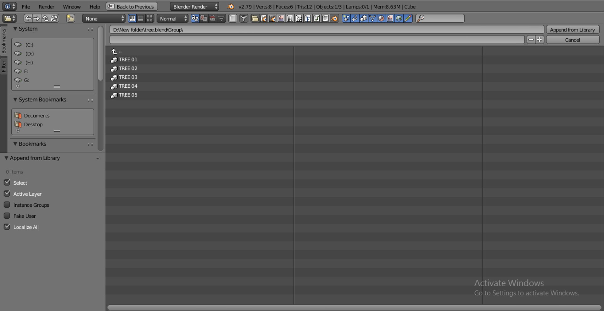
Task: Open the Window menu
Action: 72,7
